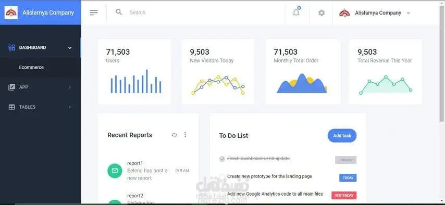Uncheck the Finish Dashboard UI Kit update task
This screenshot has width=445, height=205.
click(x=222, y=159)
